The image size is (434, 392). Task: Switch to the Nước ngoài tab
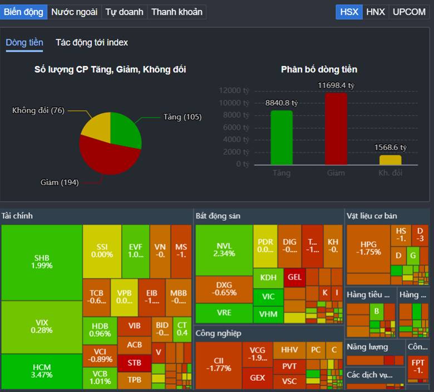pyautogui.click(x=74, y=12)
